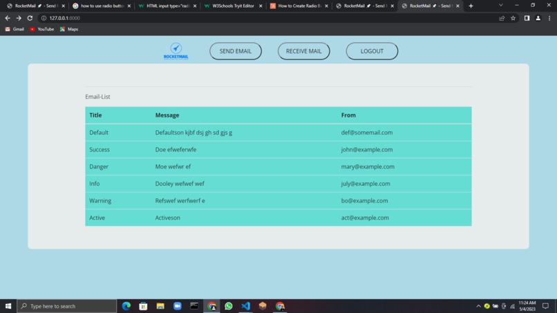Click the address bar showing 127.0.0.1:8000
This screenshot has height=313, width=557.
[x=267, y=18]
